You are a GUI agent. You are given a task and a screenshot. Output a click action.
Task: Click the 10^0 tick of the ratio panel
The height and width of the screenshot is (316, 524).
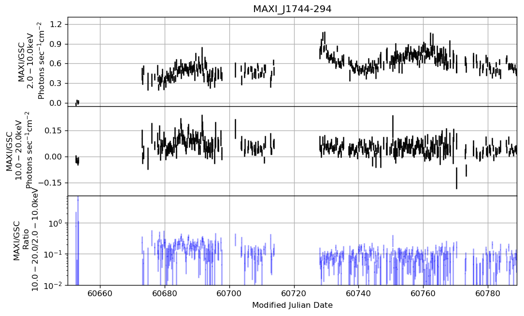(x=57, y=222)
